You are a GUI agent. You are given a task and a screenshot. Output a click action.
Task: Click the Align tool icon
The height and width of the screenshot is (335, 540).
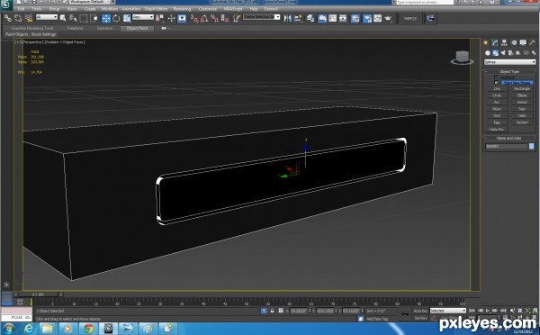click(298, 18)
